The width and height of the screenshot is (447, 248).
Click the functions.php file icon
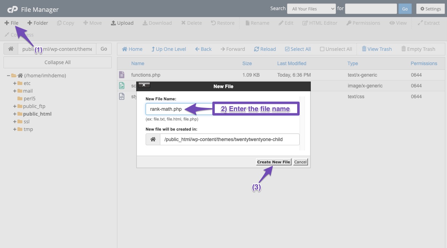[122, 75]
